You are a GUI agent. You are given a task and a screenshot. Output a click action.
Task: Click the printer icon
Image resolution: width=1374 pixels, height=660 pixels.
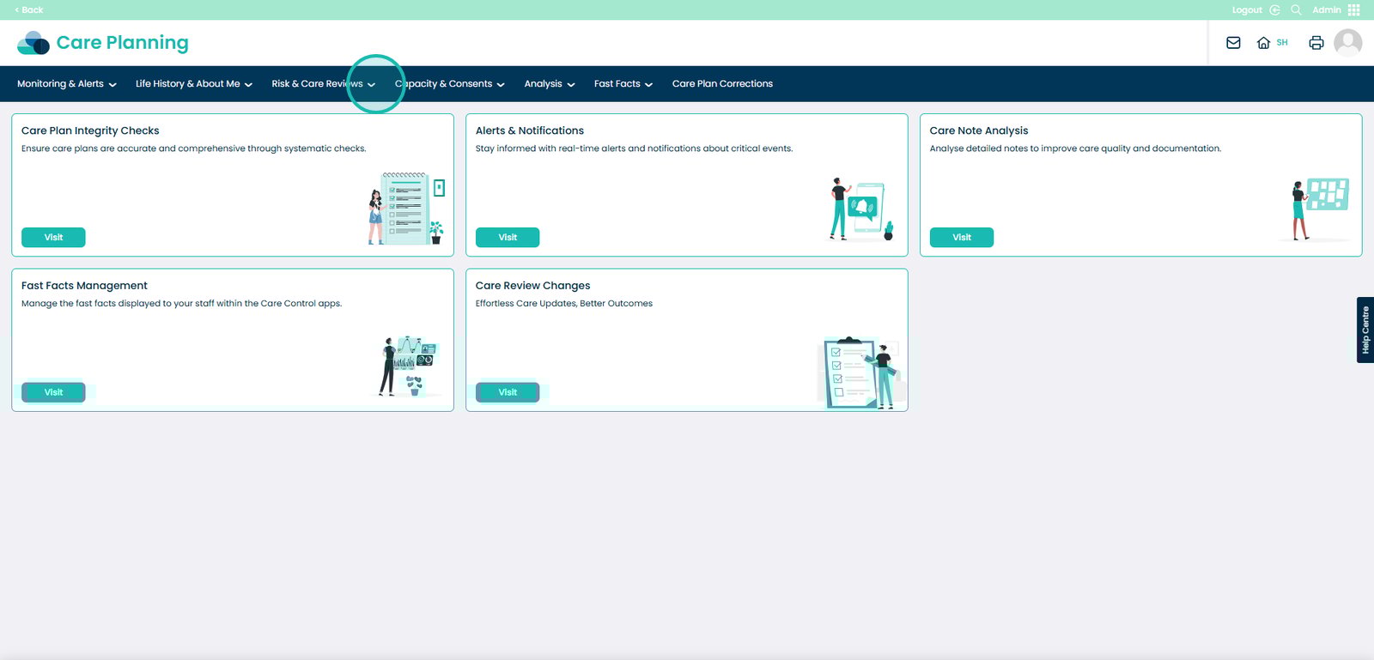click(x=1316, y=43)
